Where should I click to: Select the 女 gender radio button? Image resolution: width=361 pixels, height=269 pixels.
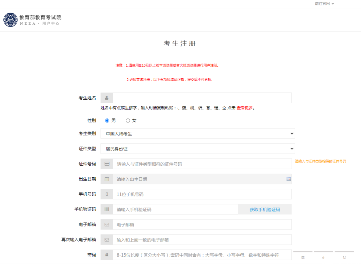[128, 120]
